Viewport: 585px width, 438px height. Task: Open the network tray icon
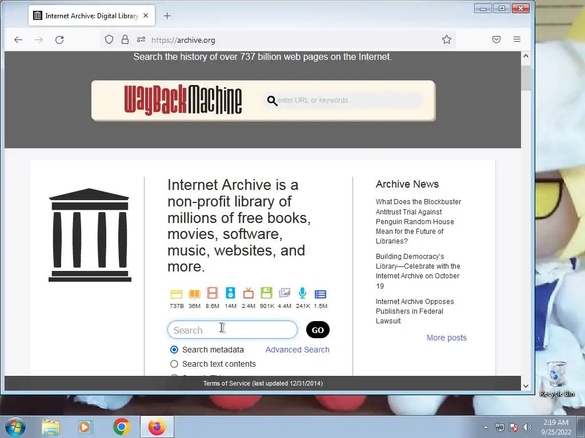click(499, 427)
